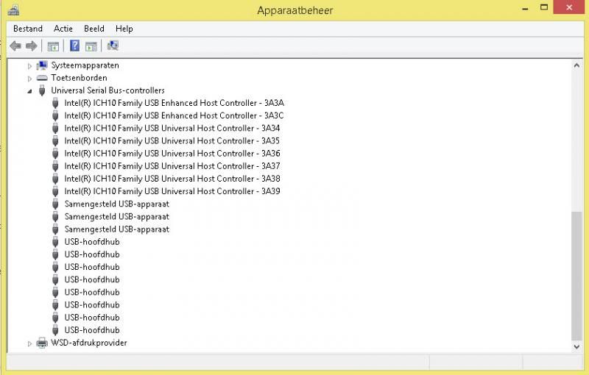The width and height of the screenshot is (589, 375).
Task: Click the show/hide console tree icon
Action: [53, 46]
